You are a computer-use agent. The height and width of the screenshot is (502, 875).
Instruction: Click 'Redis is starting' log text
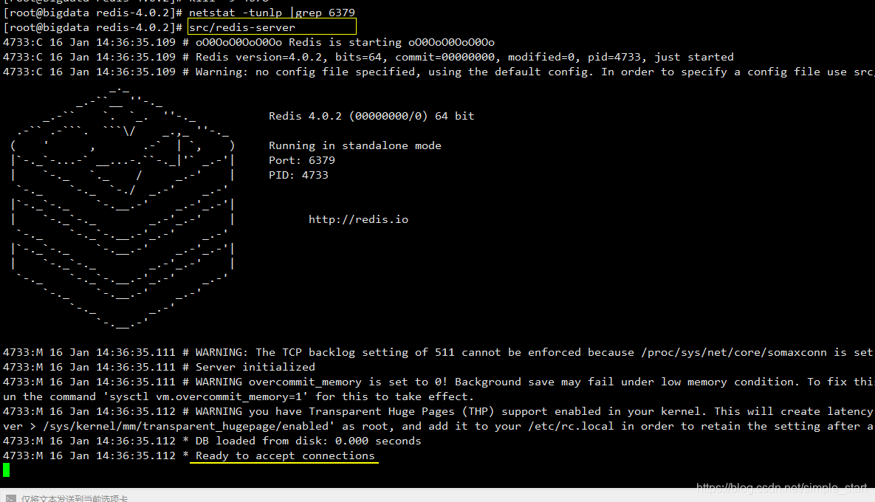click(x=345, y=42)
